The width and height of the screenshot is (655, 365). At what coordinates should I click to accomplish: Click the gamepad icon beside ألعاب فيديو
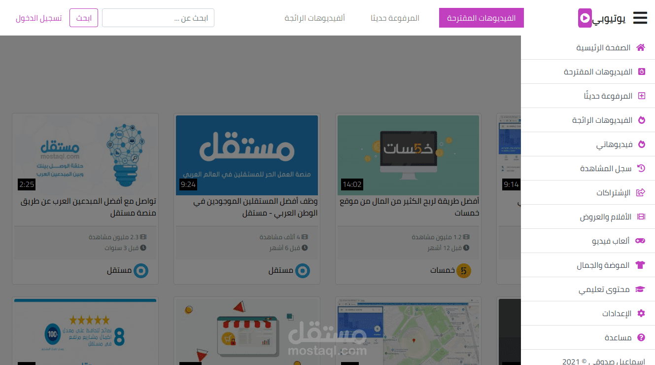(x=640, y=241)
